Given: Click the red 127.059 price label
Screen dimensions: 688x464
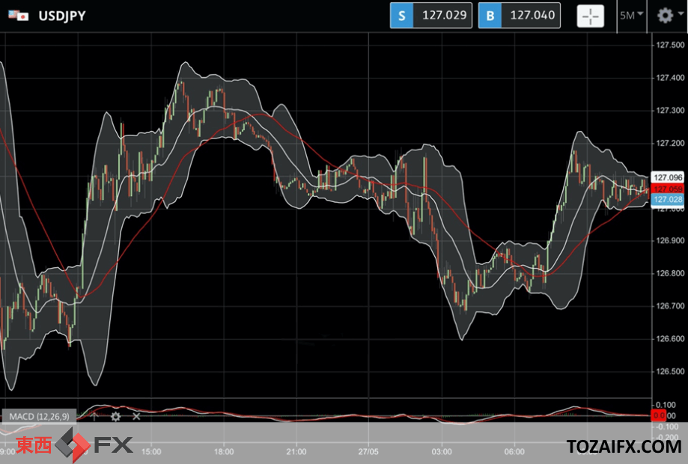Looking at the screenshot, I should tap(667, 189).
